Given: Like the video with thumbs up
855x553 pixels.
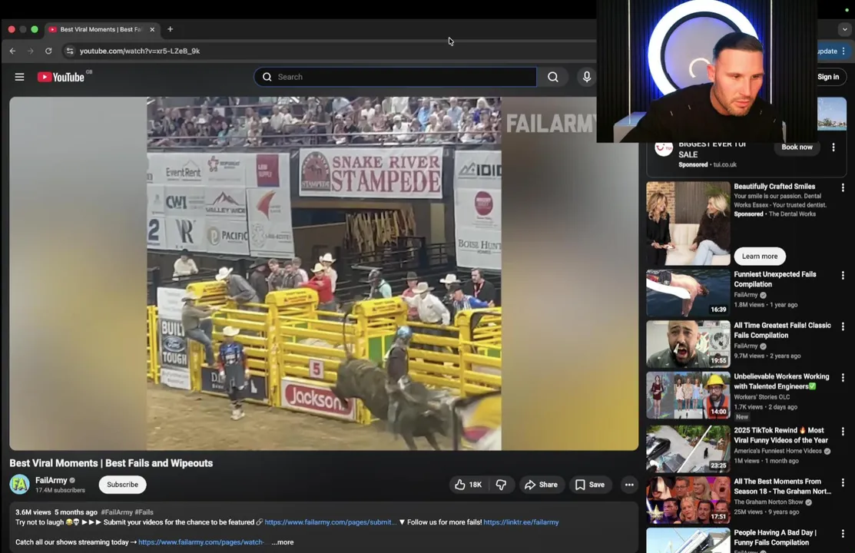Looking at the screenshot, I should click(x=469, y=485).
